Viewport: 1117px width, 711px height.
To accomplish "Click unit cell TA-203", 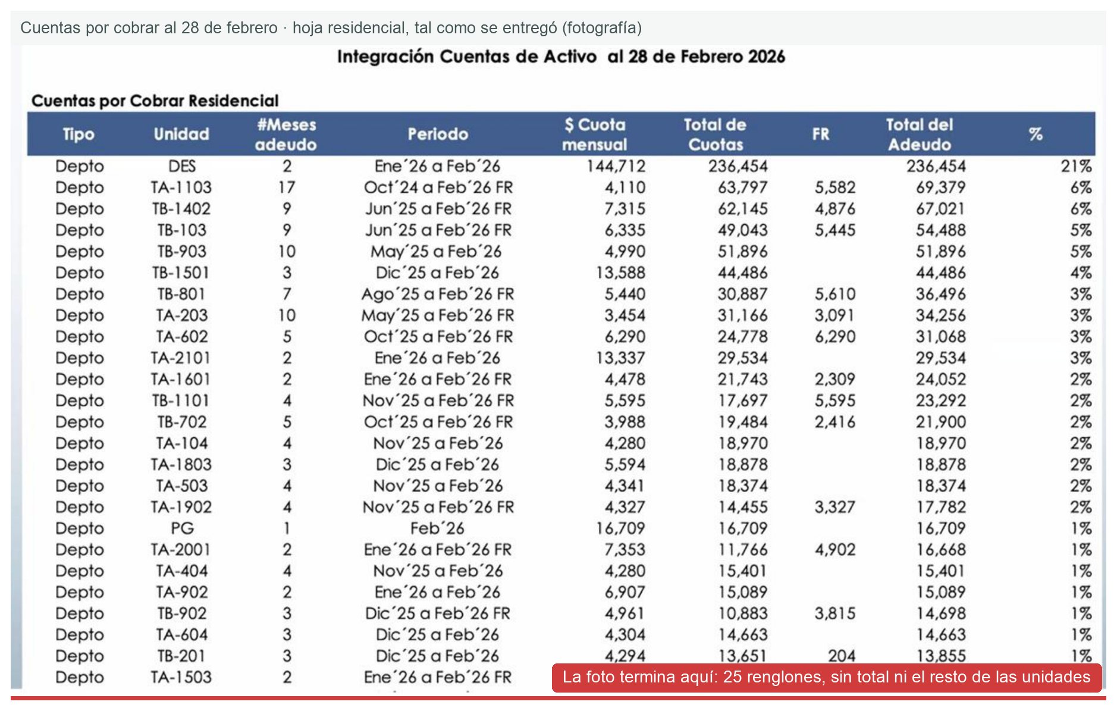I will (x=182, y=315).
